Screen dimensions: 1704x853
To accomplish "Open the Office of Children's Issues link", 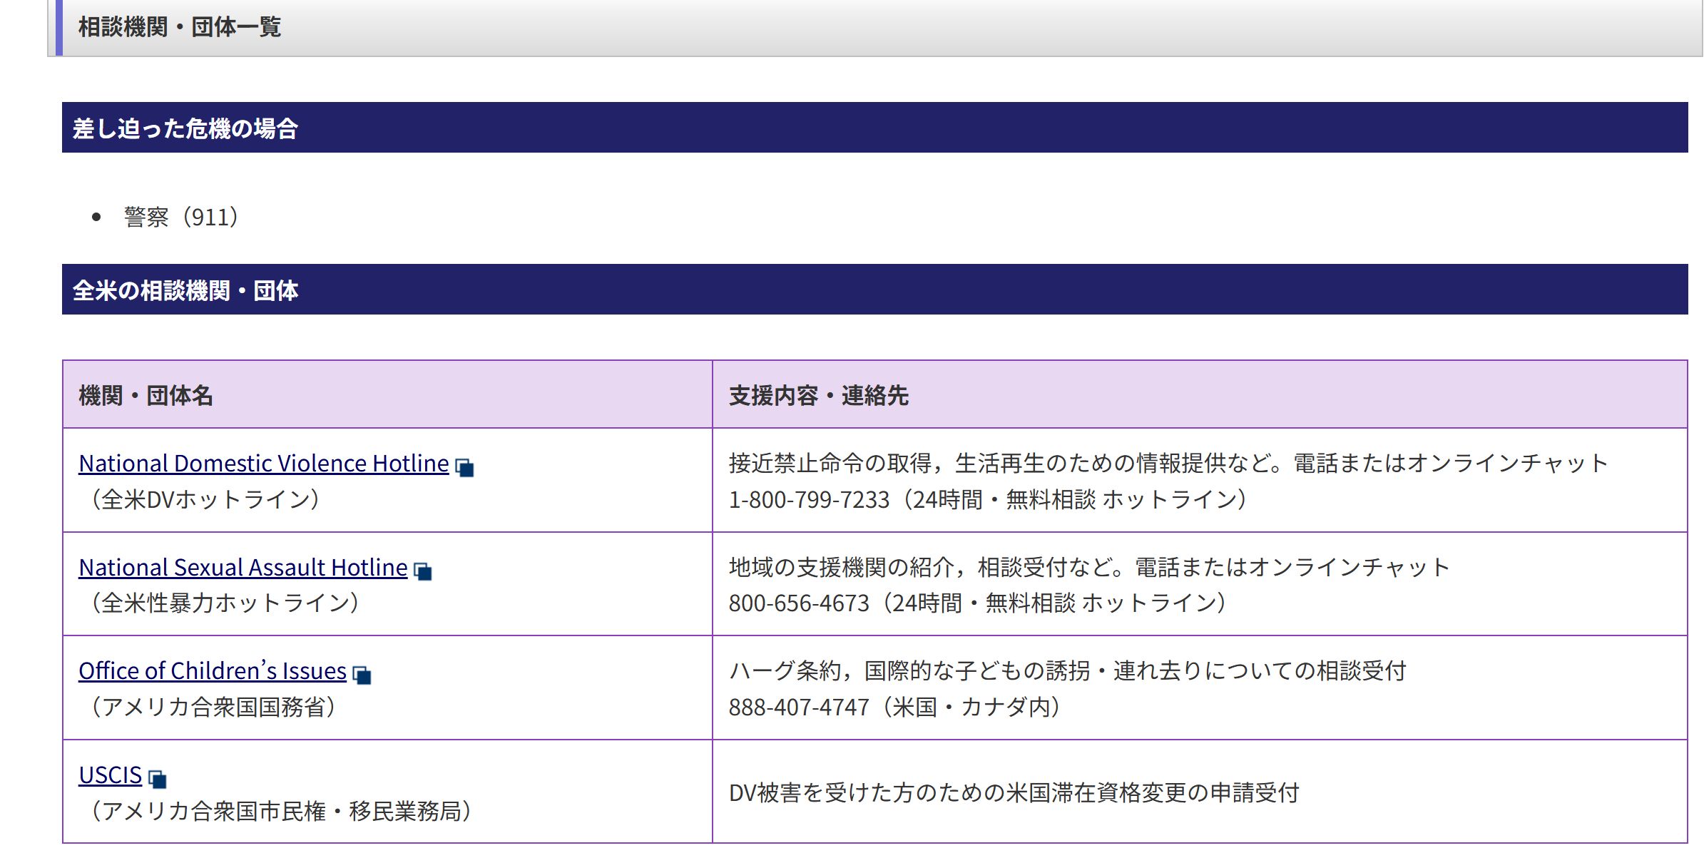I will [212, 671].
